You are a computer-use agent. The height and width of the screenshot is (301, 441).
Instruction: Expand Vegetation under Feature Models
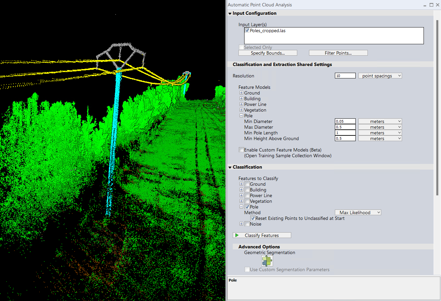pyautogui.click(x=241, y=110)
